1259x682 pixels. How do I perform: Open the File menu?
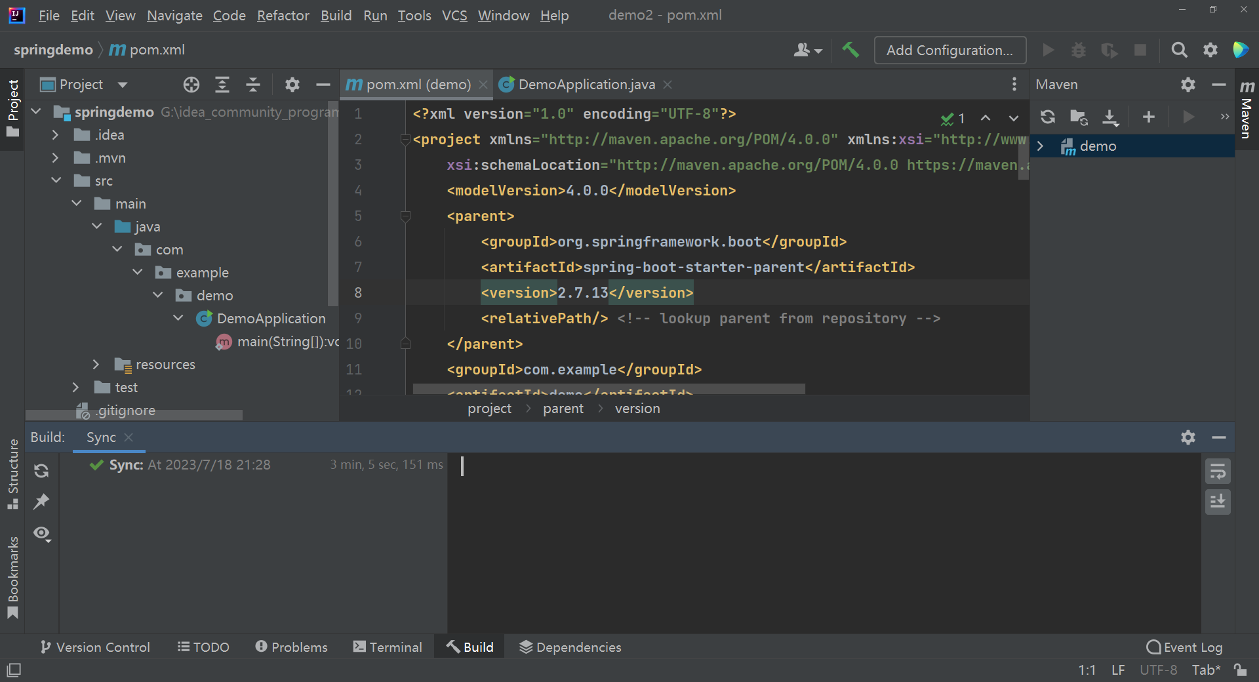(49, 15)
